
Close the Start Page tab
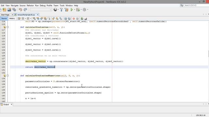12,15
